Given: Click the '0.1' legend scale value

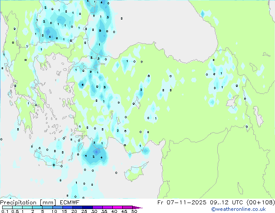Looking at the screenshot, I should [x=4, y=211].
